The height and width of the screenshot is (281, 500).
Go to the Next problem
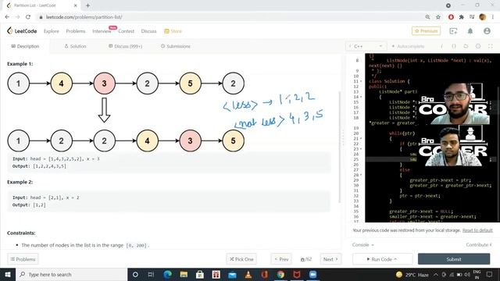pos(330,259)
